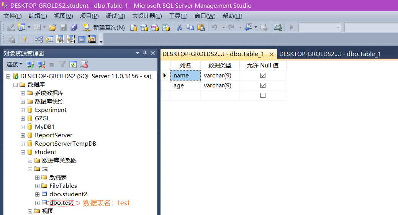Pin the Object Explorer panel

click(x=145, y=53)
